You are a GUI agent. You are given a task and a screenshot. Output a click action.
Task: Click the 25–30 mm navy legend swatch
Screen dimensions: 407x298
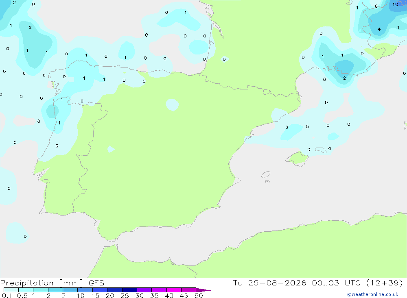point(129,290)
